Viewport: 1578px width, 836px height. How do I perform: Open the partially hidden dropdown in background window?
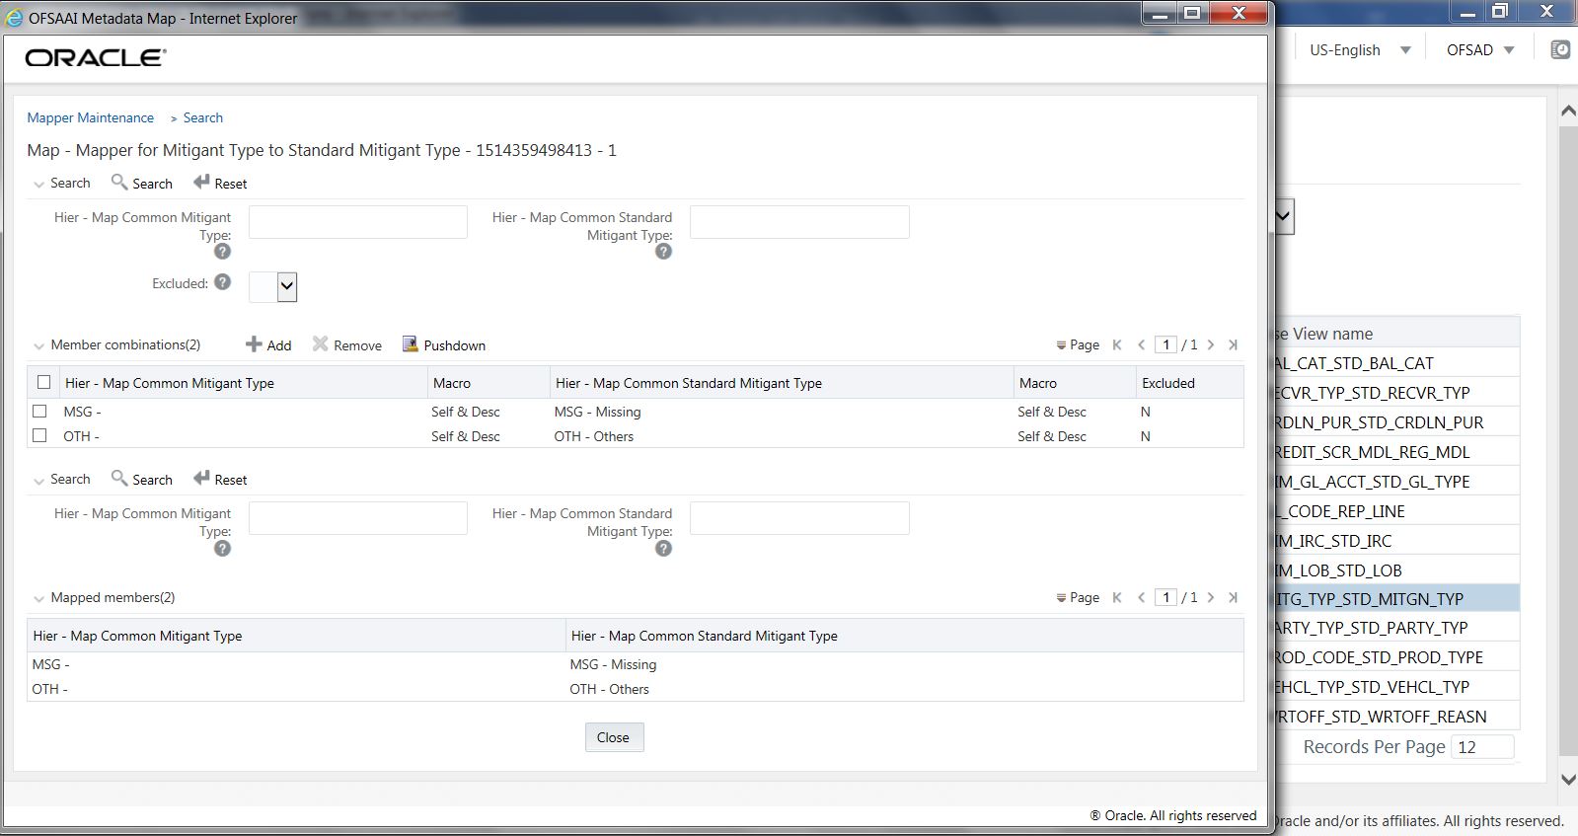click(1284, 216)
